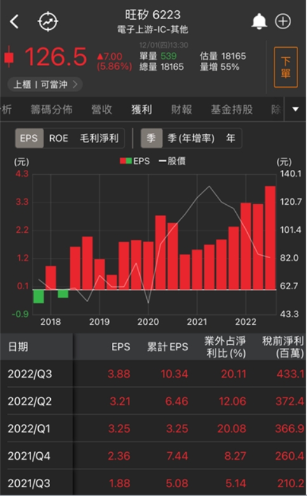Tap the 累計 EPS column header
This screenshot has width=307, height=496.
tap(168, 347)
